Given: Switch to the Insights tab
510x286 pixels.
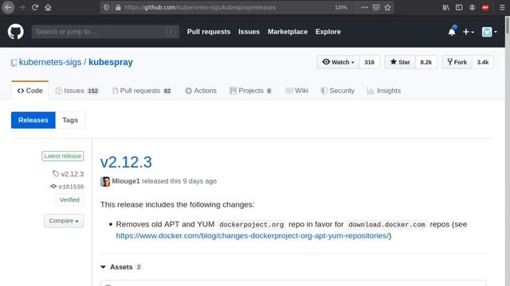Looking at the screenshot, I should (x=383, y=91).
